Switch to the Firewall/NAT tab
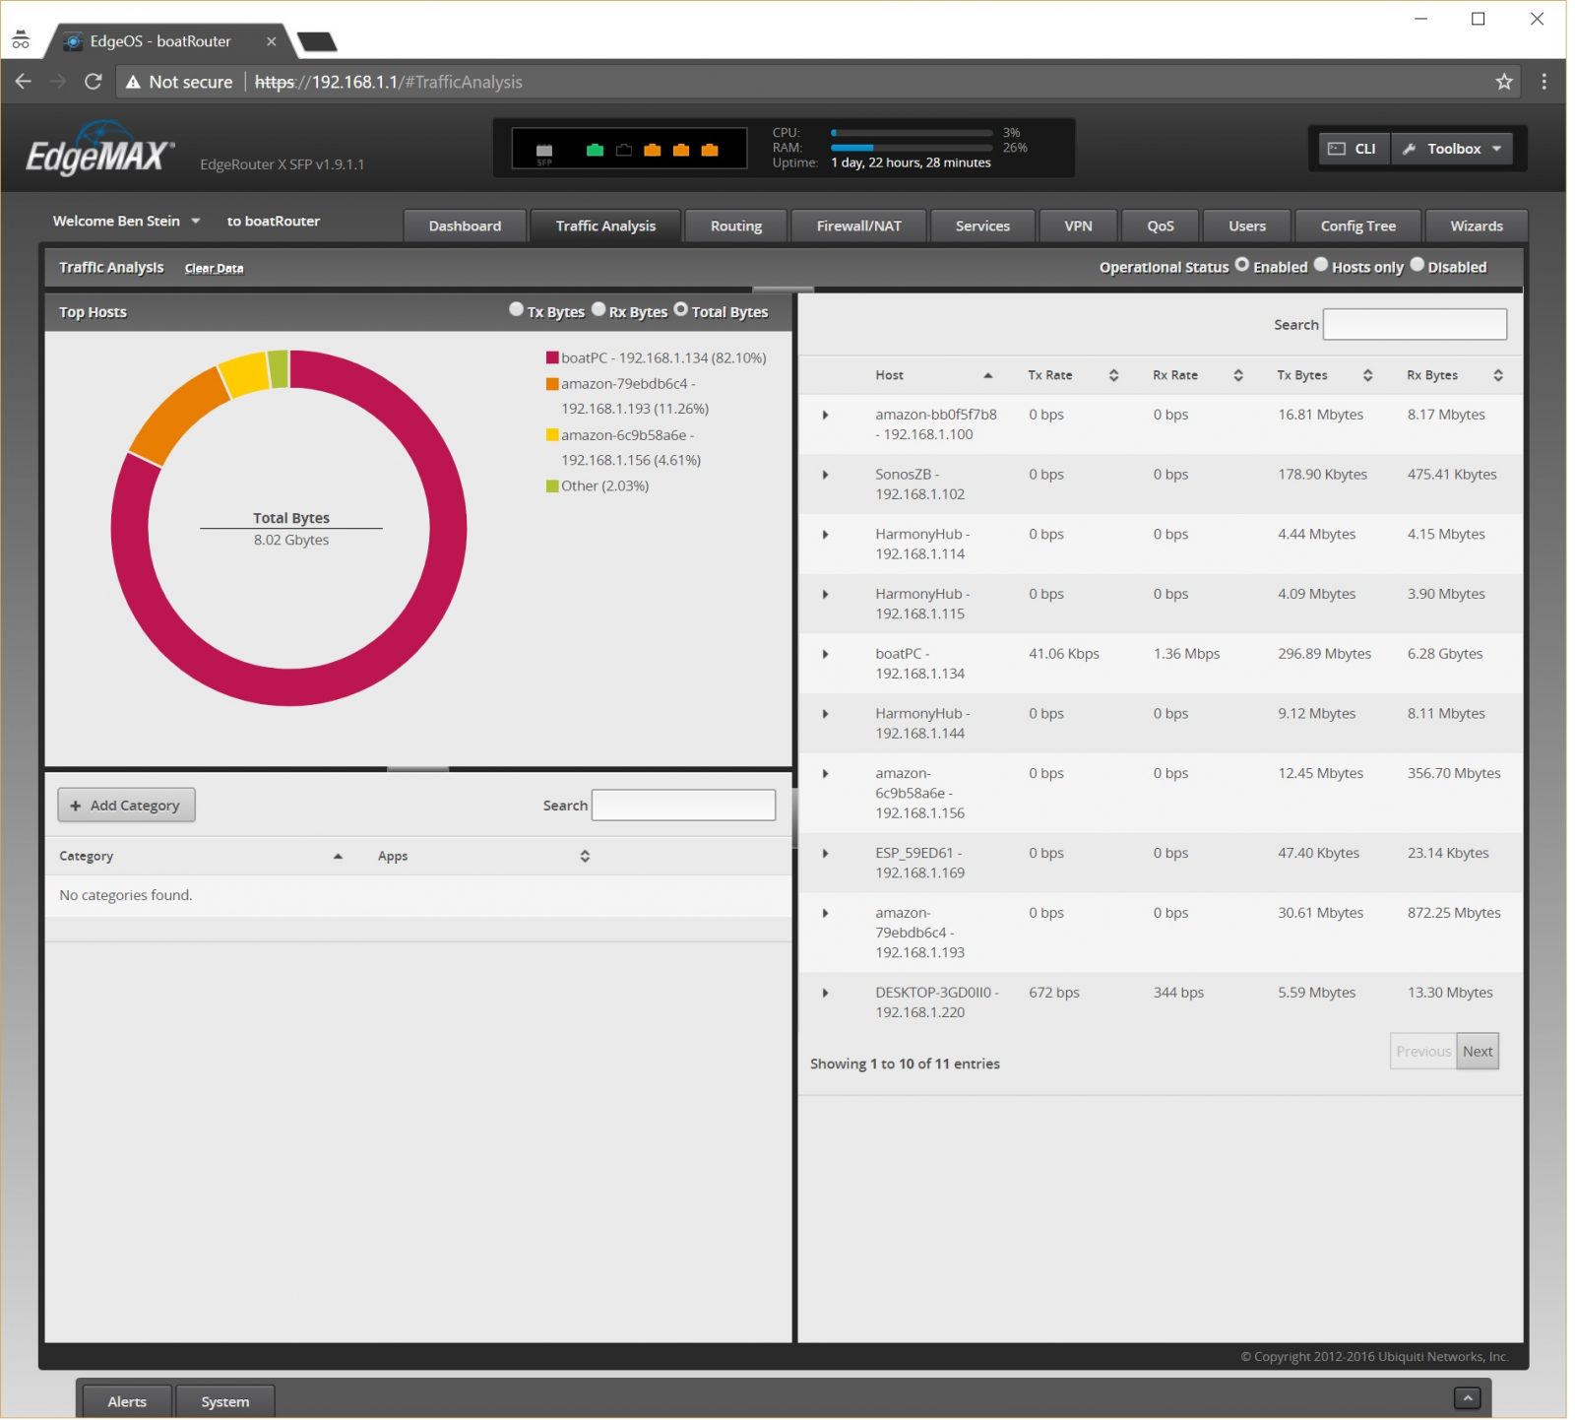 (857, 226)
